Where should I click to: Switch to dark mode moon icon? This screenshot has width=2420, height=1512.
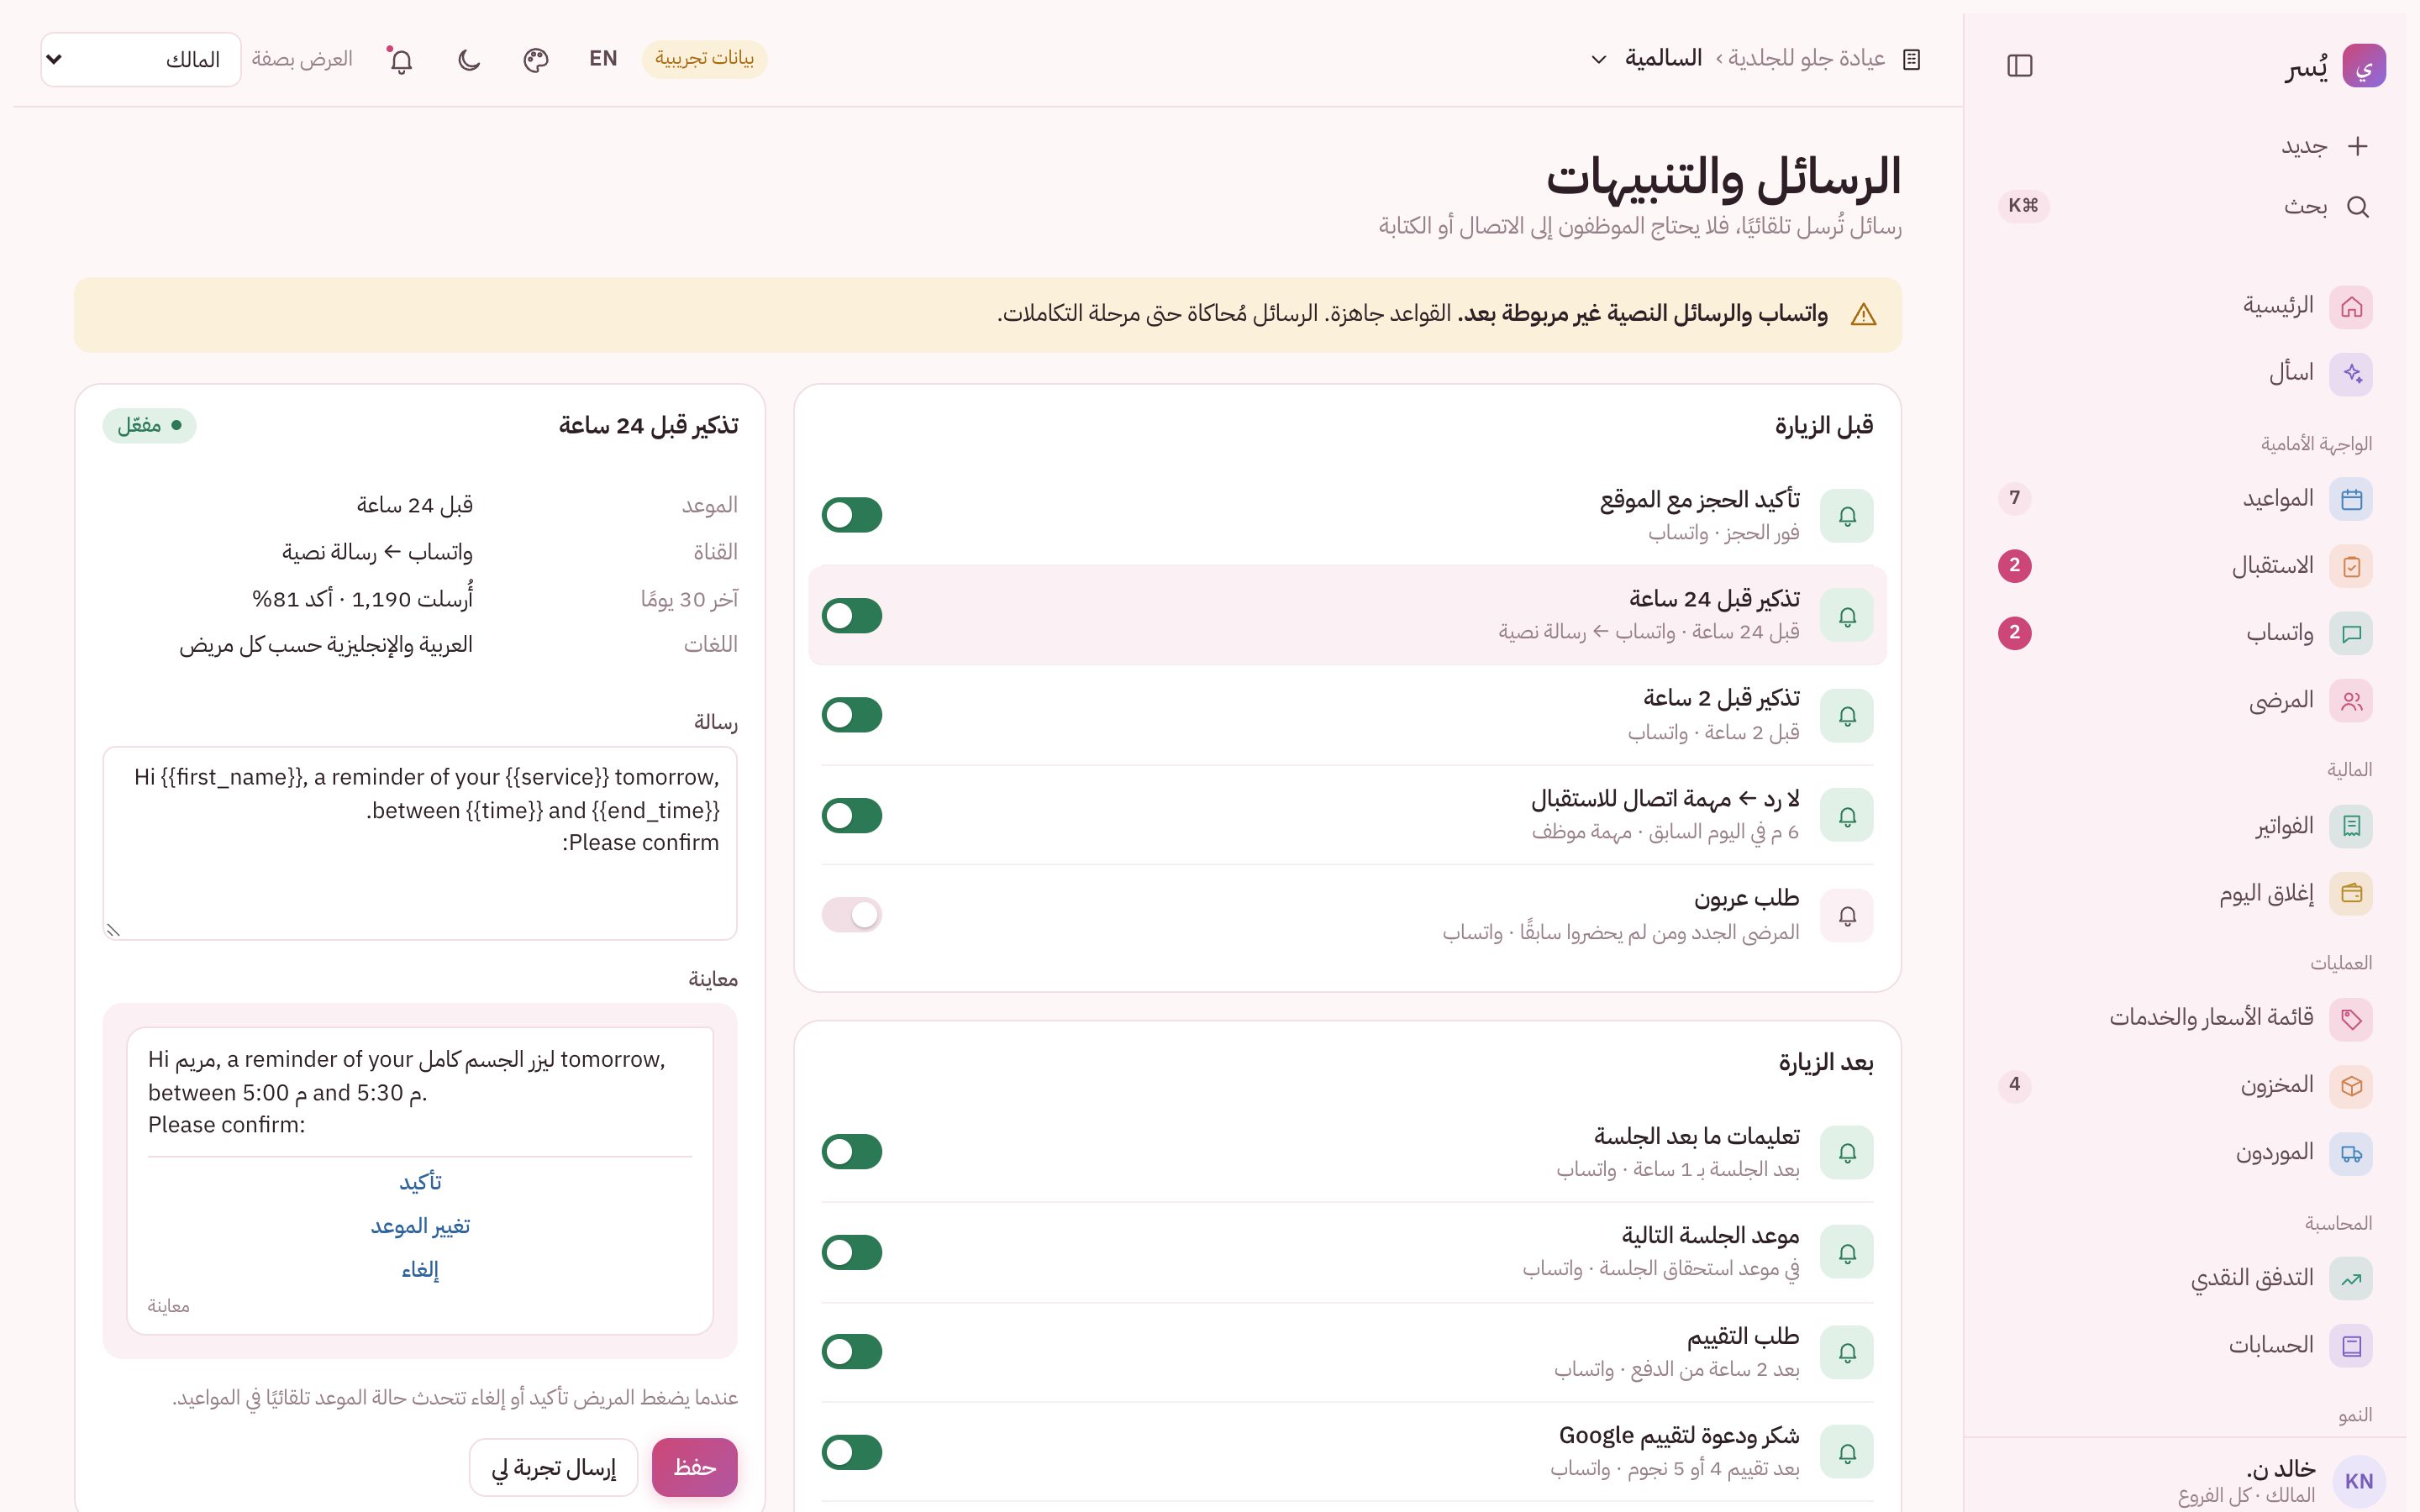[469, 60]
